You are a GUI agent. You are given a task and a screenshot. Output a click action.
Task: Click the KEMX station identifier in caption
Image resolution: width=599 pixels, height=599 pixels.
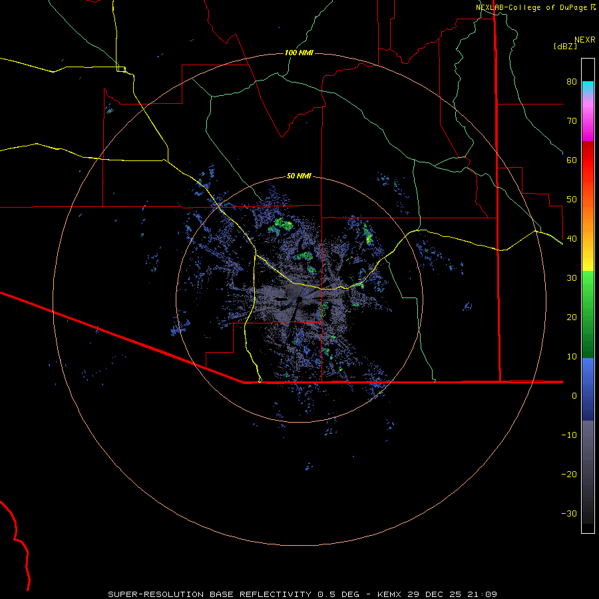[389, 594]
